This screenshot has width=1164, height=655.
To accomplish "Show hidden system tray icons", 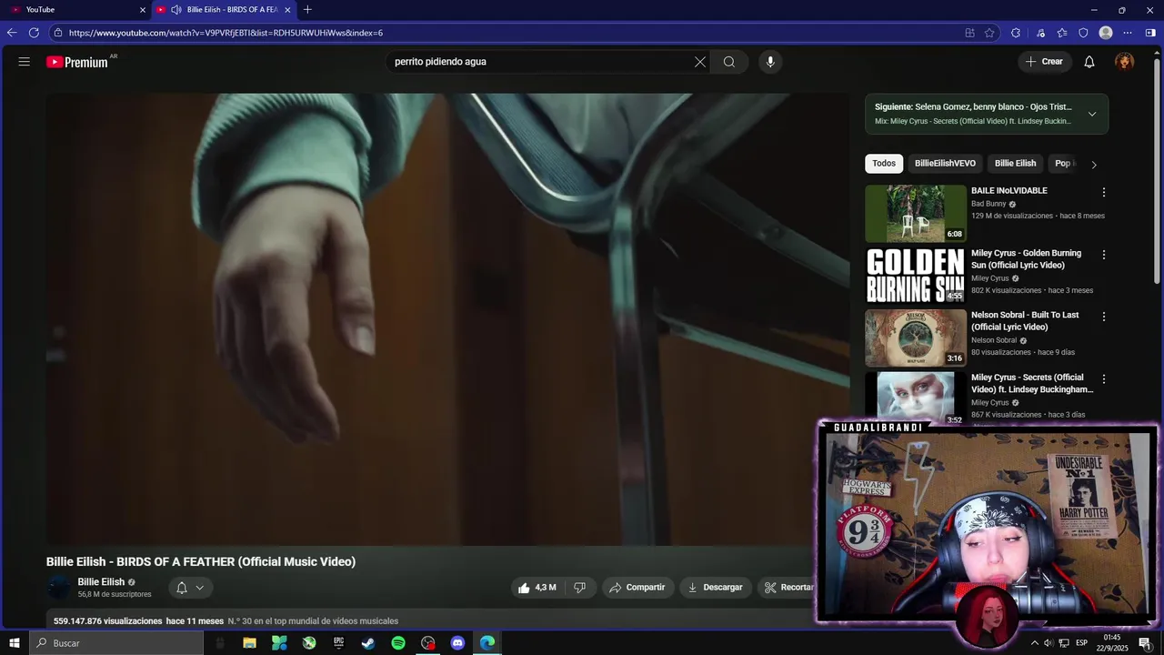I will click(x=1034, y=643).
